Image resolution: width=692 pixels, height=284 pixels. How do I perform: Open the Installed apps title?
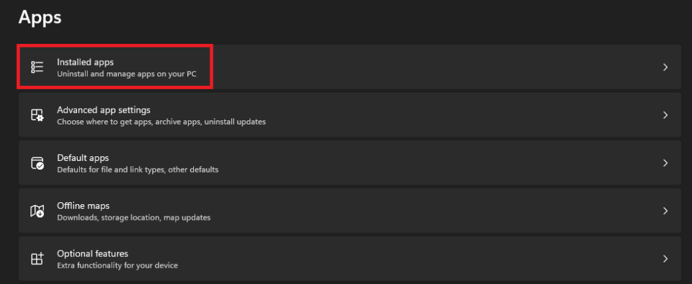[x=85, y=62]
